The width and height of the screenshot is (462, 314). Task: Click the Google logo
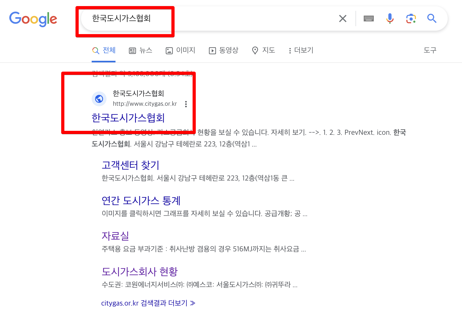(x=33, y=19)
